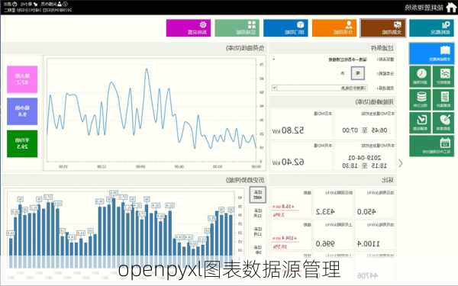Click the home icon in the title bar

pyautogui.click(x=451, y=8)
